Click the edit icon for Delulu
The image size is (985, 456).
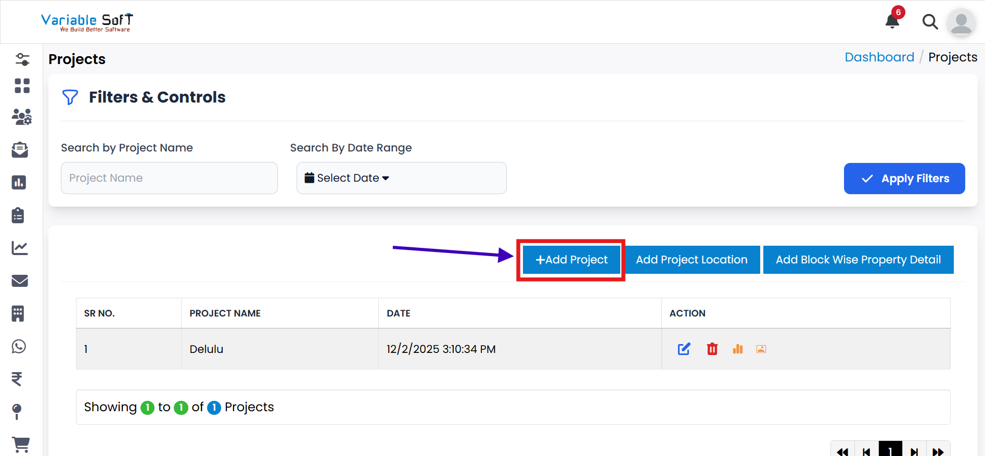pos(684,349)
